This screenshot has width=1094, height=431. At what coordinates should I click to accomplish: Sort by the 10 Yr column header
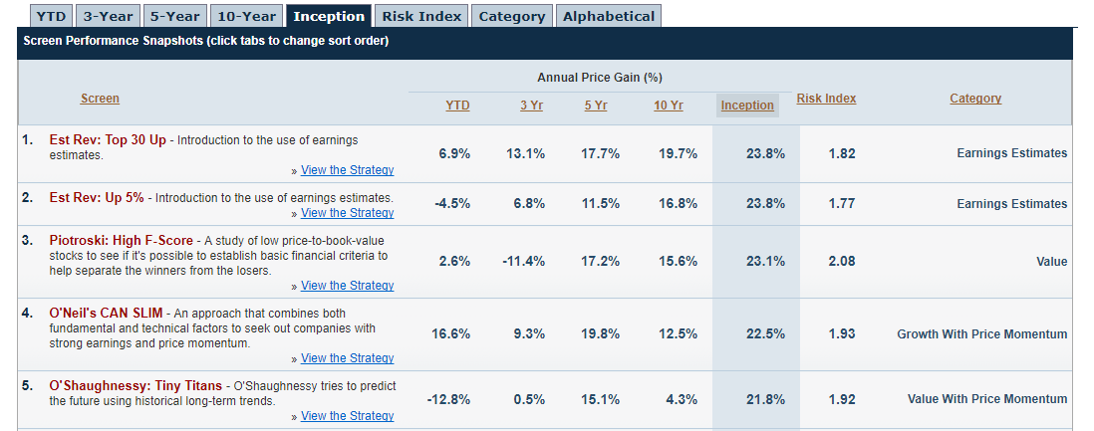(x=669, y=106)
